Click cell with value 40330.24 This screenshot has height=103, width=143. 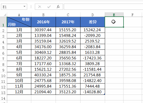(x=43, y=75)
